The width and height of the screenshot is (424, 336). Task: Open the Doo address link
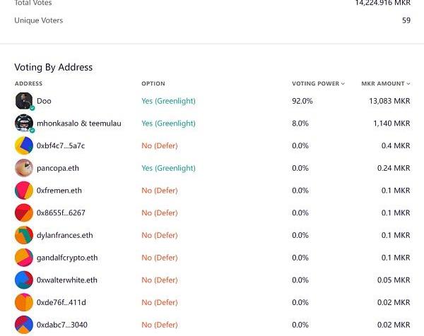pos(44,101)
